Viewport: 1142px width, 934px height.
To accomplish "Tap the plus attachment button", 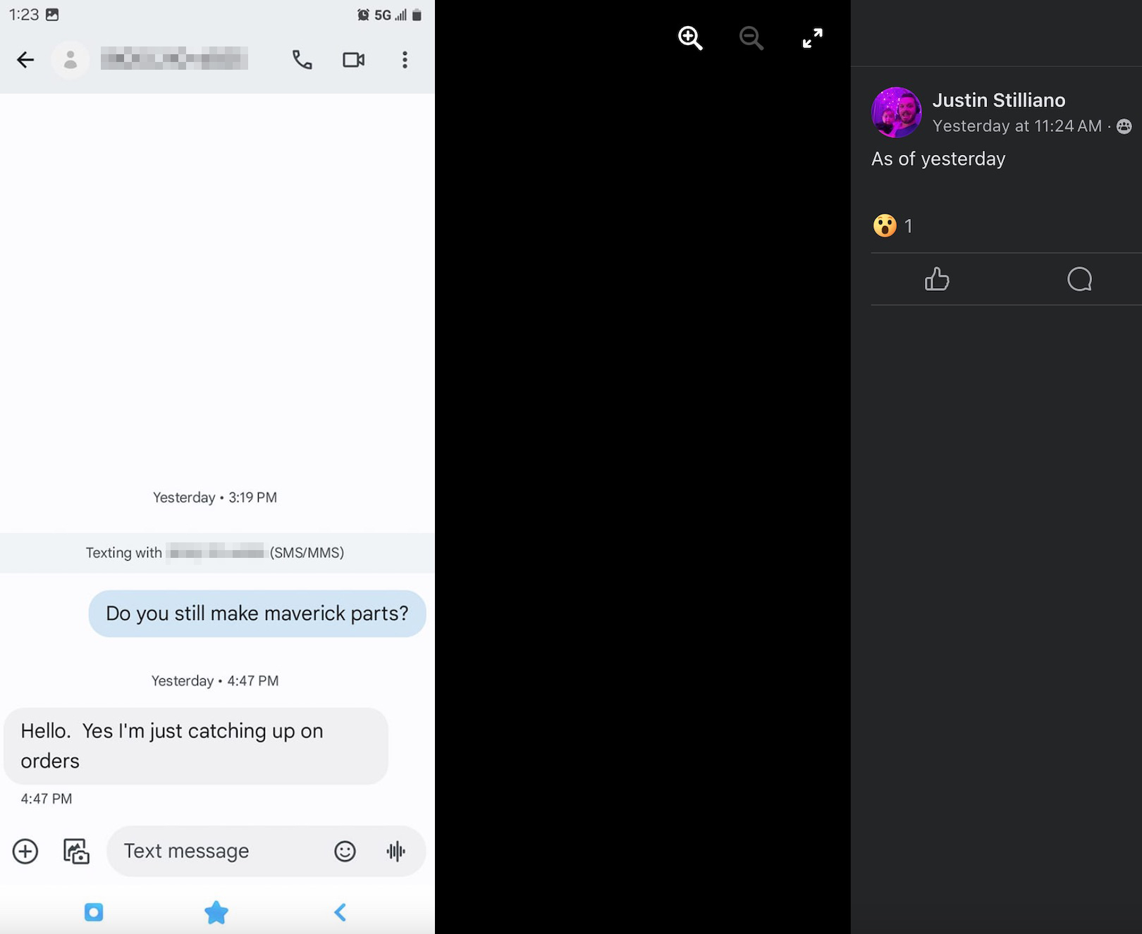I will click(x=25, y=851).
